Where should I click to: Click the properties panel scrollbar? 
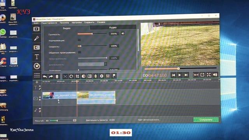138,40
